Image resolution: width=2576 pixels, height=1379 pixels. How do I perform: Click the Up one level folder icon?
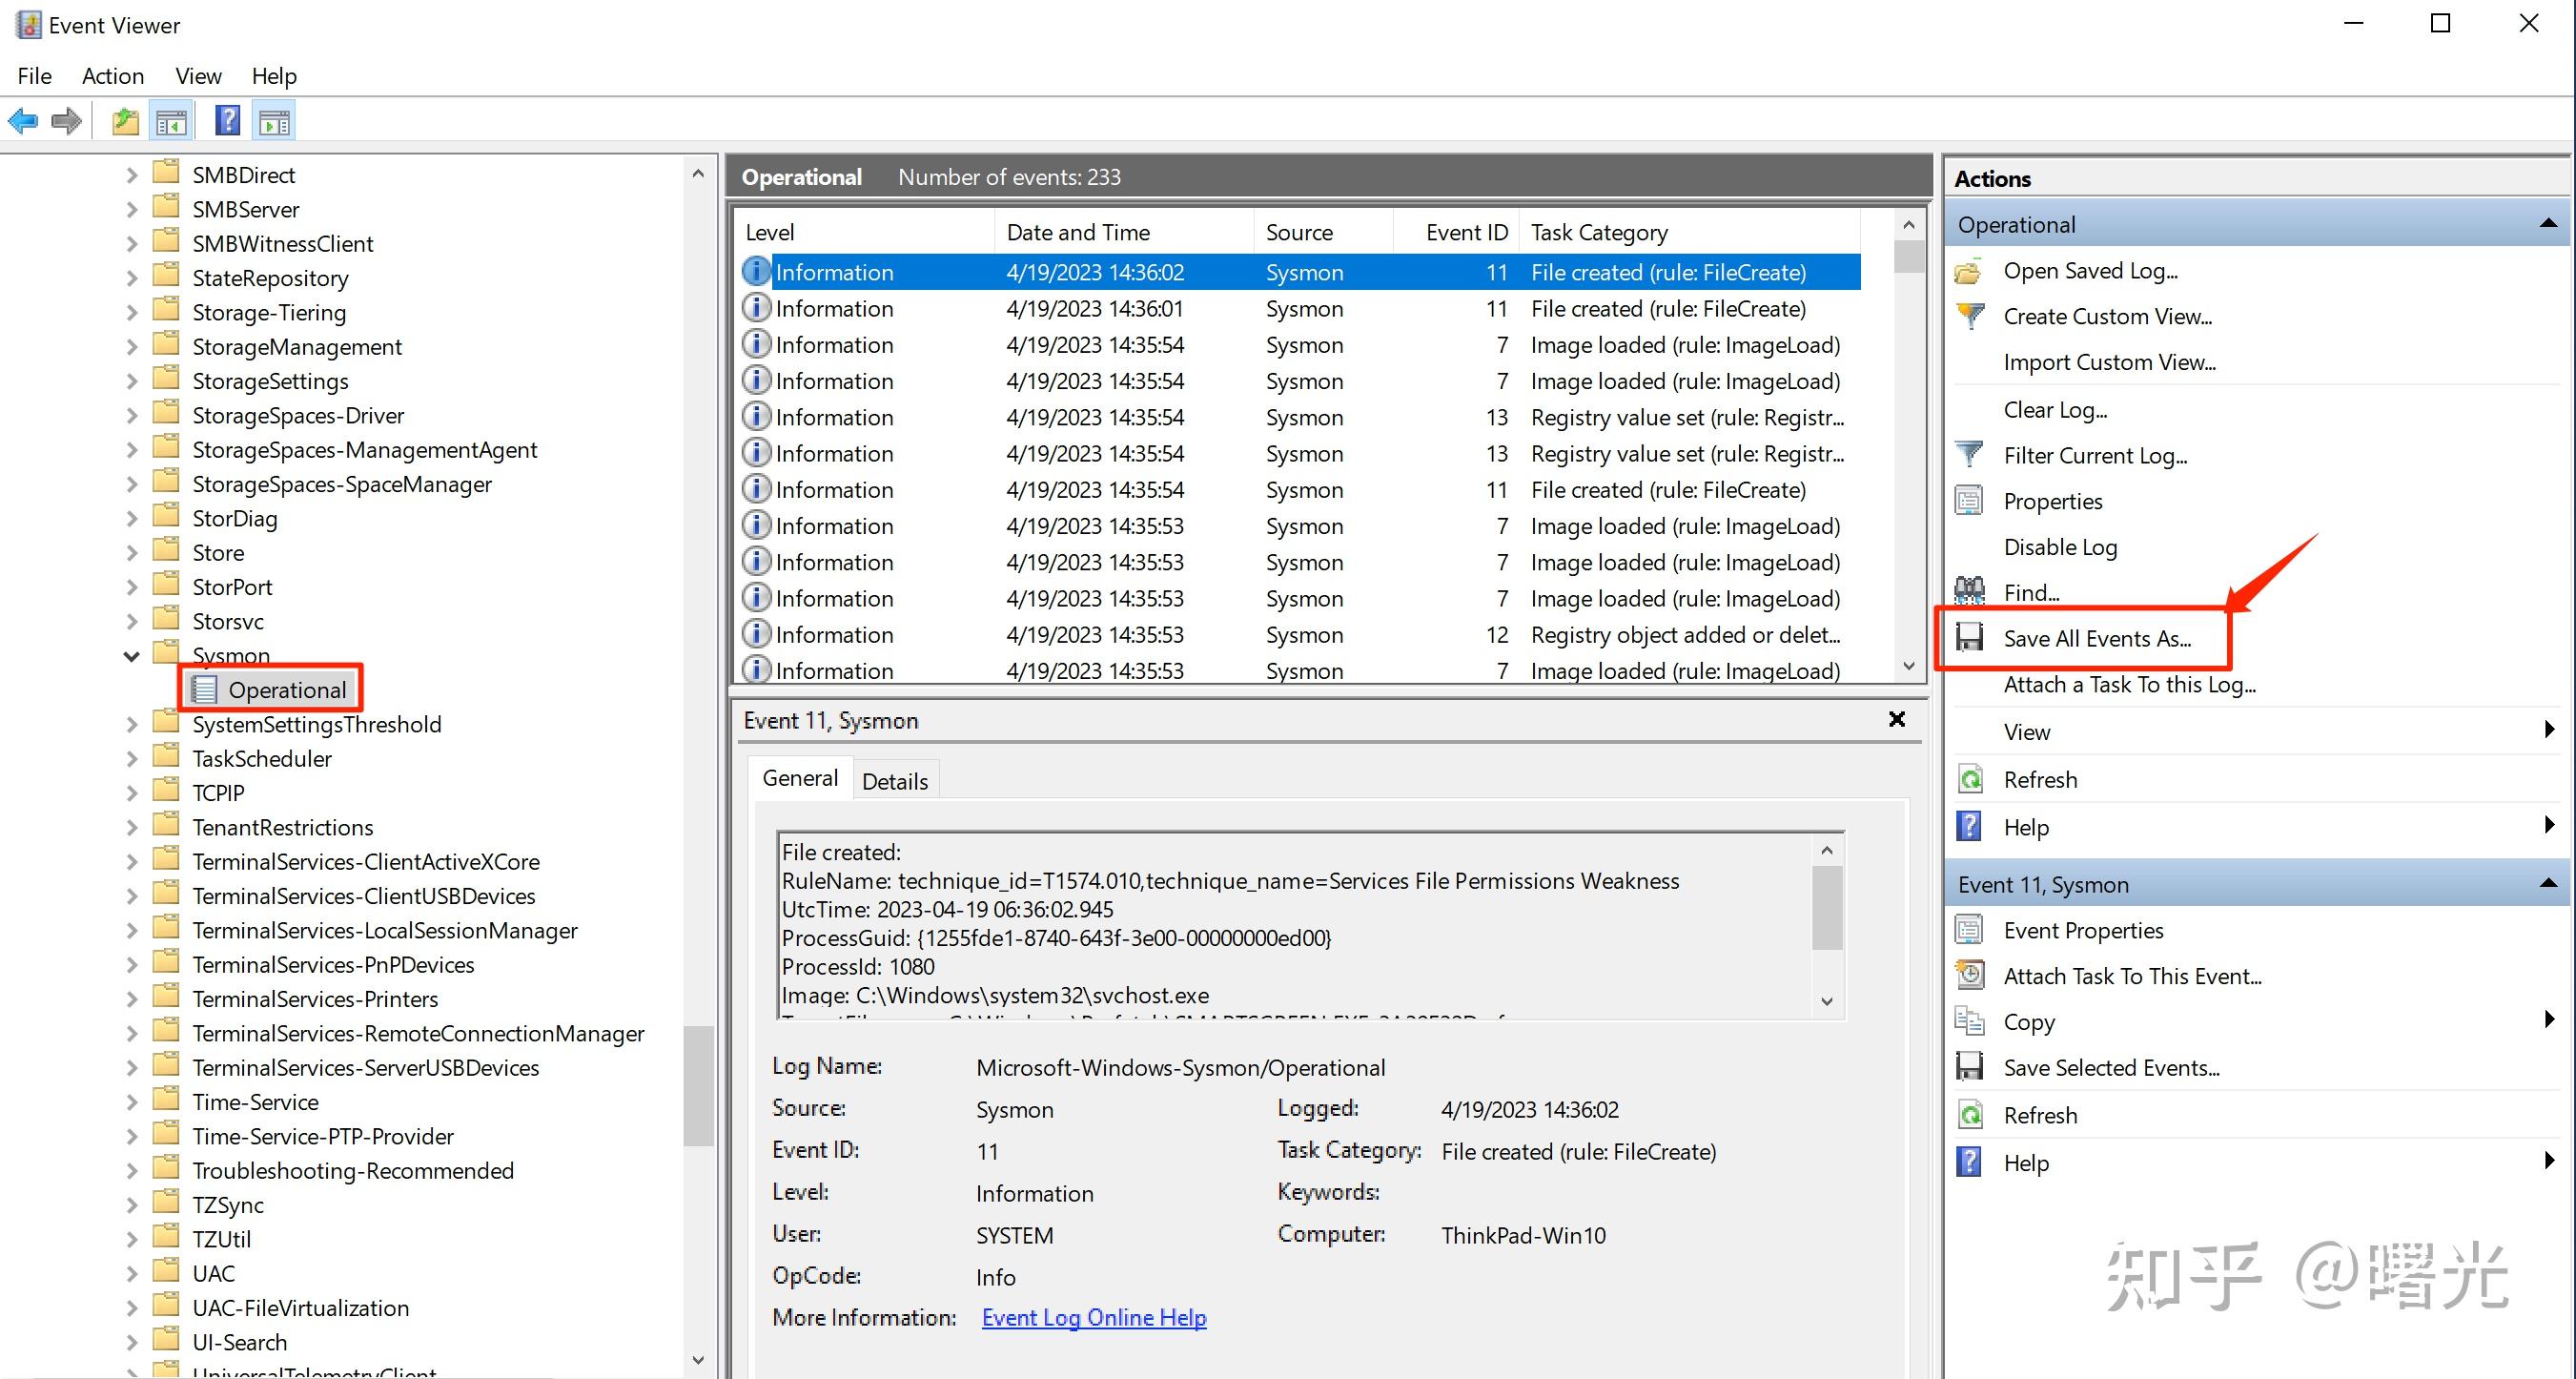pos(125,122)
